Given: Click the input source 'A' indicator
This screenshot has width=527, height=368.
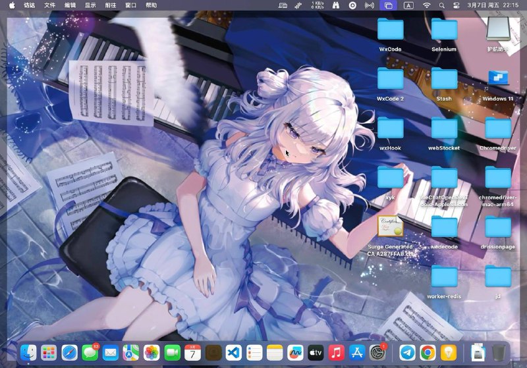Looking at the screenshot, I should pos(408,5).
